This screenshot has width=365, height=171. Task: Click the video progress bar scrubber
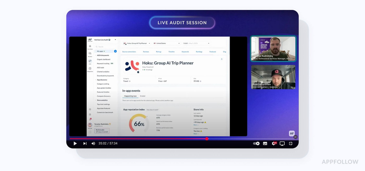(x=207, y=139)
